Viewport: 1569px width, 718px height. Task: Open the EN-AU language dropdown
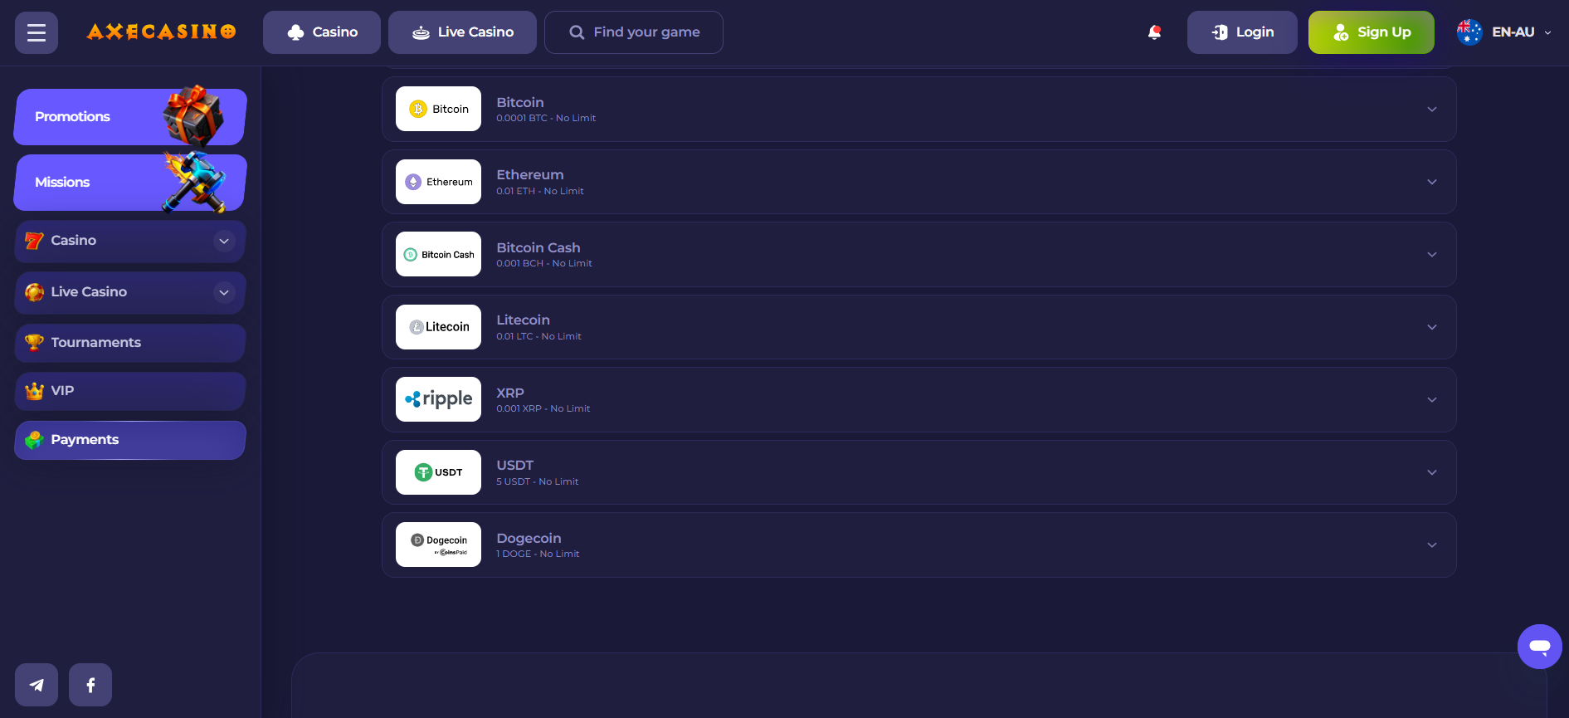(1504, 32)
